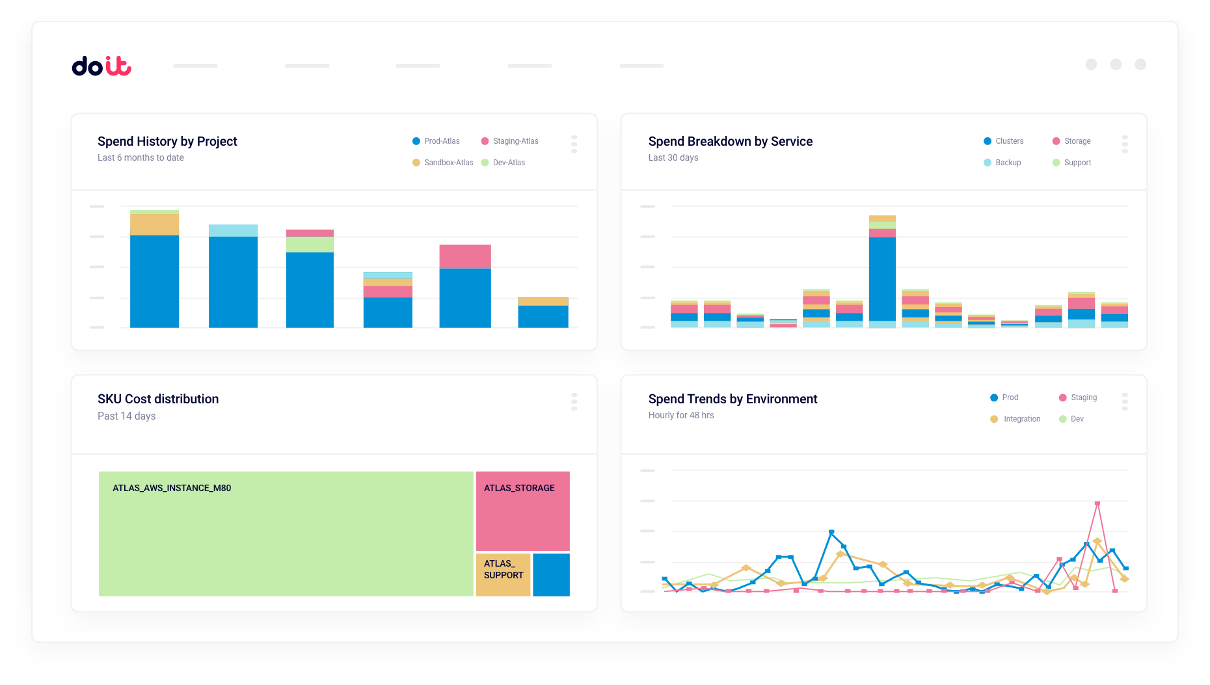Toggle Backup legend entry

tap(1002, 163)
